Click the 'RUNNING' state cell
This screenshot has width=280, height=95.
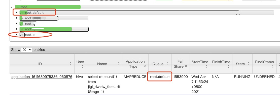242,77
